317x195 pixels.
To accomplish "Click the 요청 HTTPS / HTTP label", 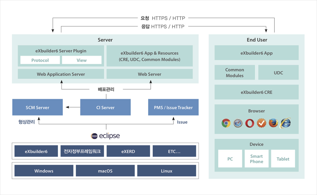I will [163, 18].
